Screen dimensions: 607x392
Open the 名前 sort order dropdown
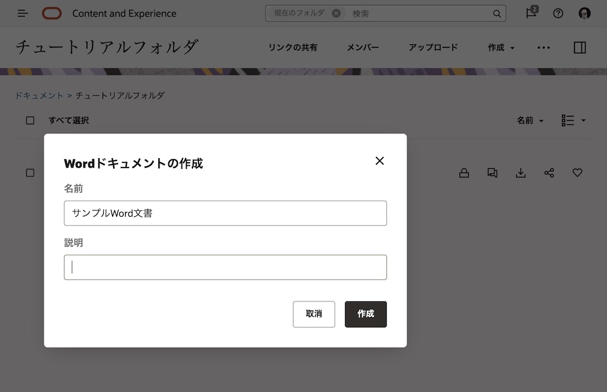coord(529,120)
